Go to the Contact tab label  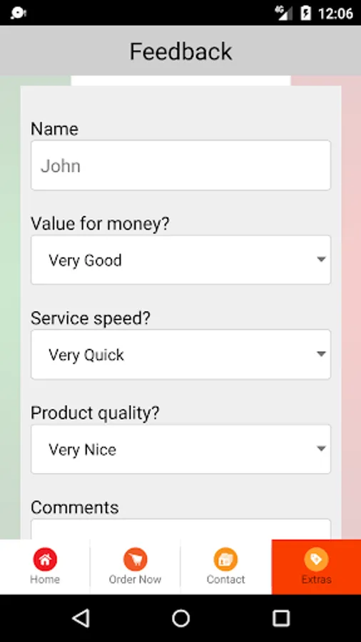tap(225, 579)
